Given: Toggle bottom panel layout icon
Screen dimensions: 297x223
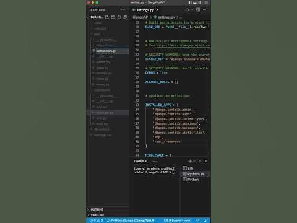Looking at the screenshot, I should pyautogui.click(x=195, y=2).
